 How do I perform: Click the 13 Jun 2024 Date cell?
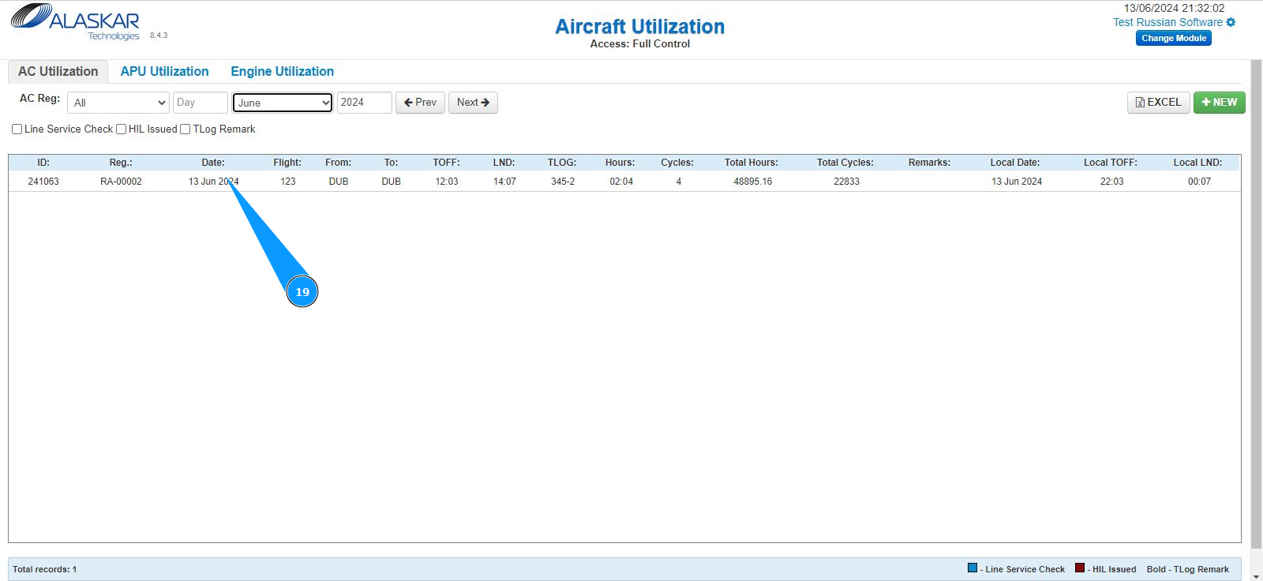pyautogui.click(x=213, y=182)
